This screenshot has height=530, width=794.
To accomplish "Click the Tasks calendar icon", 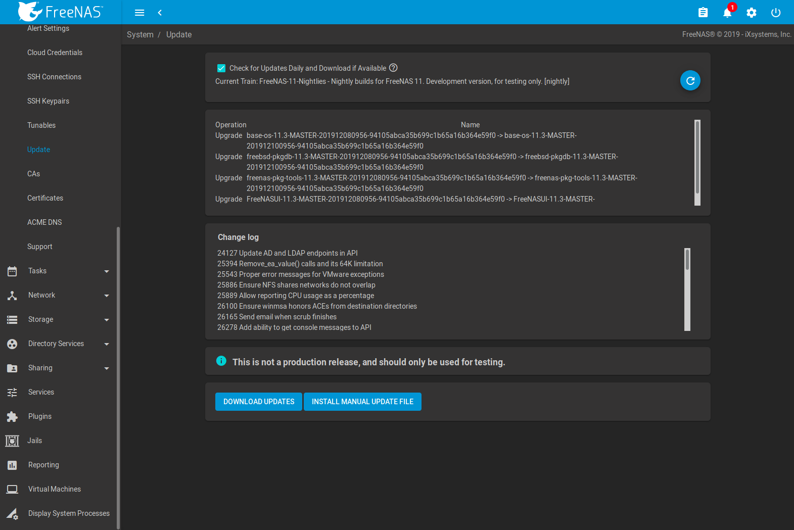I will pyautogui.click(x=12, y=271).
